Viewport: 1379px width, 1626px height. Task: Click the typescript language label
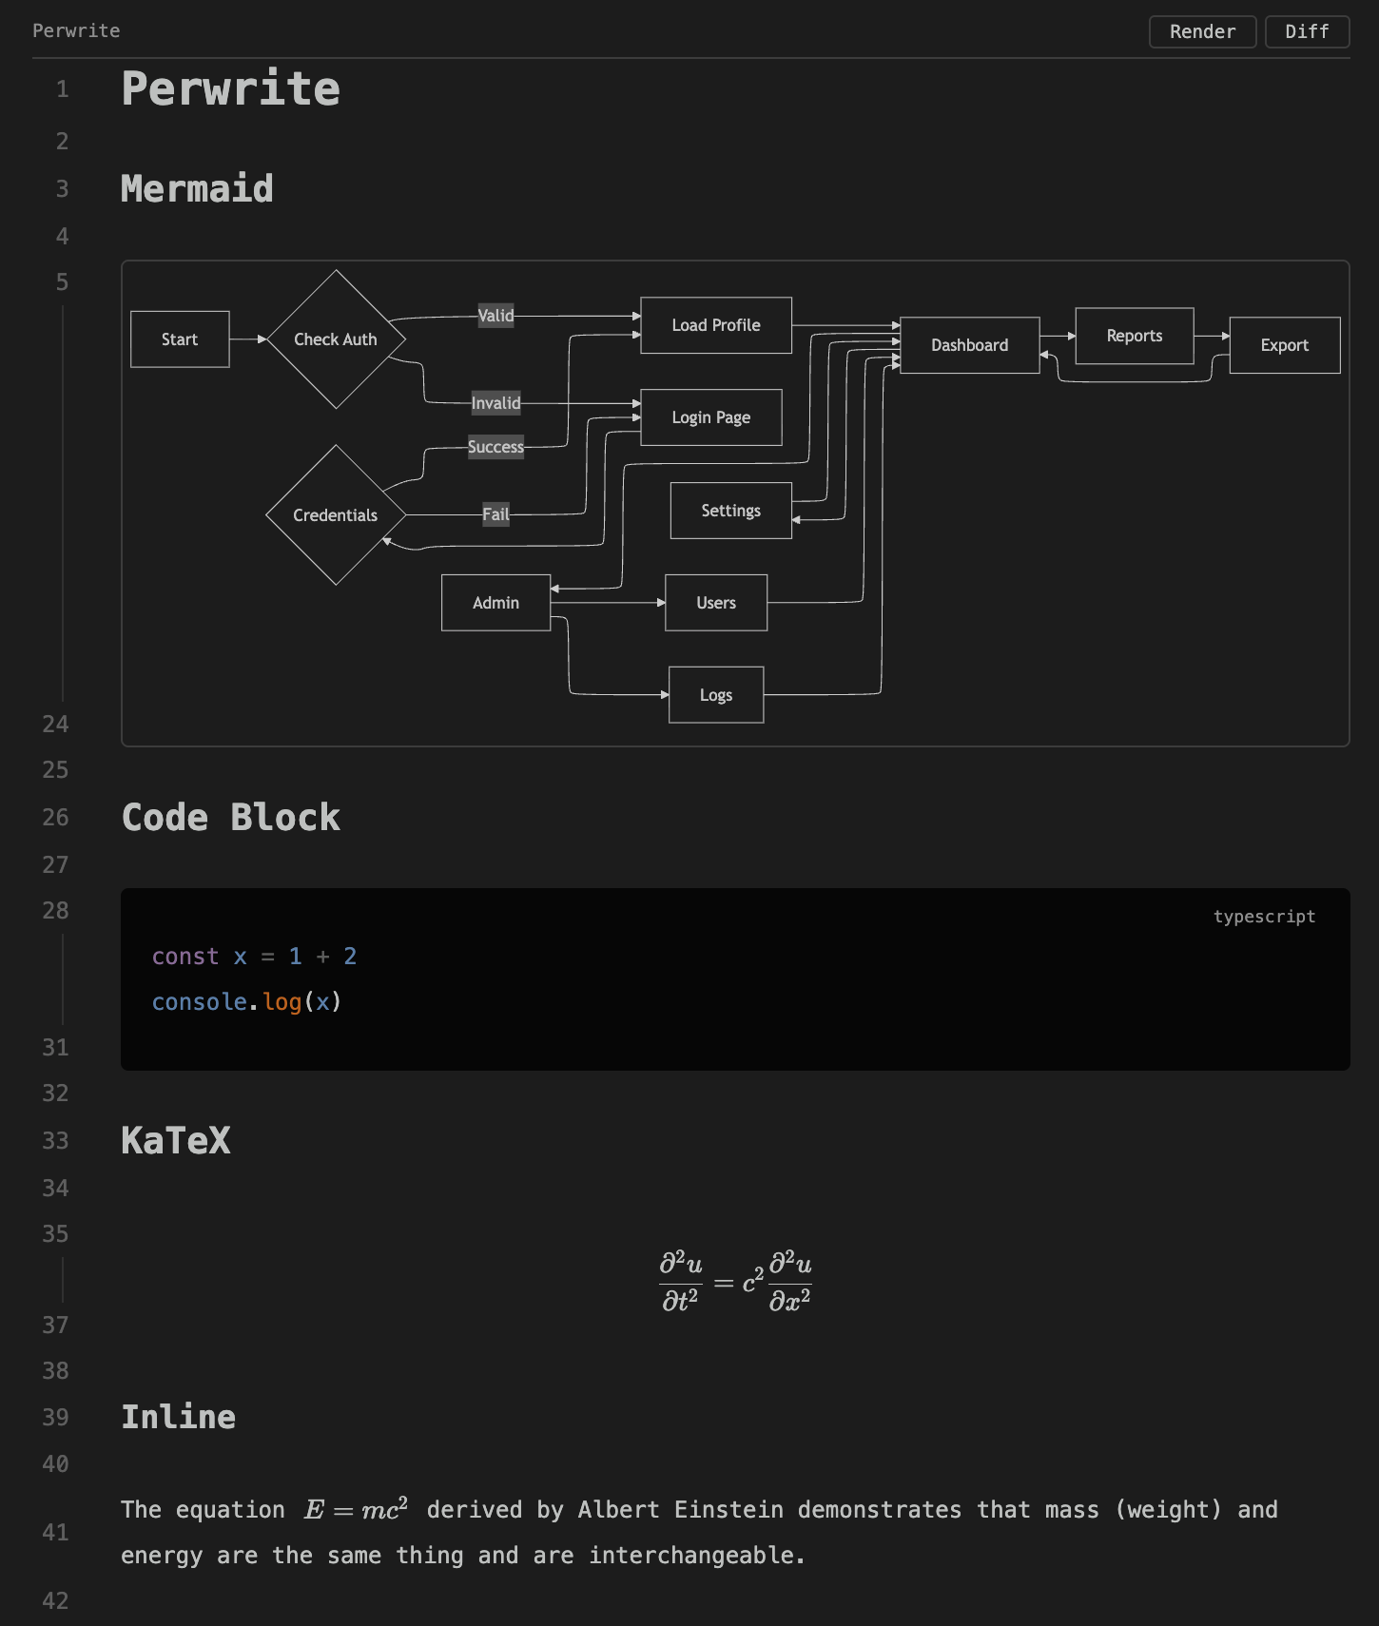1264,917
